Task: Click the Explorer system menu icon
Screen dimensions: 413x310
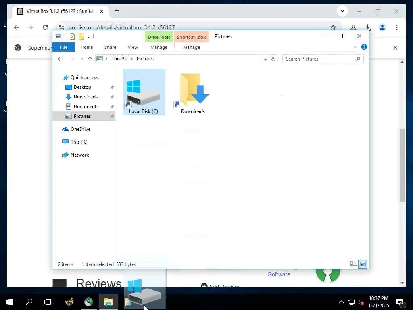Action: pos(59,36)
